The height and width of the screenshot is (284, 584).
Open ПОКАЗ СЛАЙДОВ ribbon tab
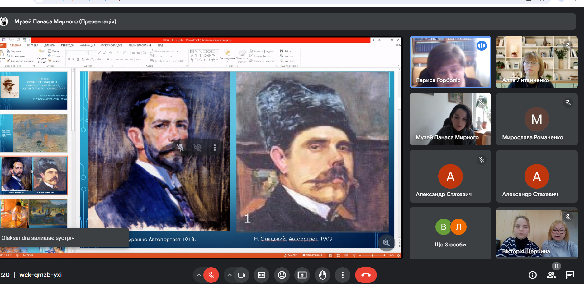112,45
